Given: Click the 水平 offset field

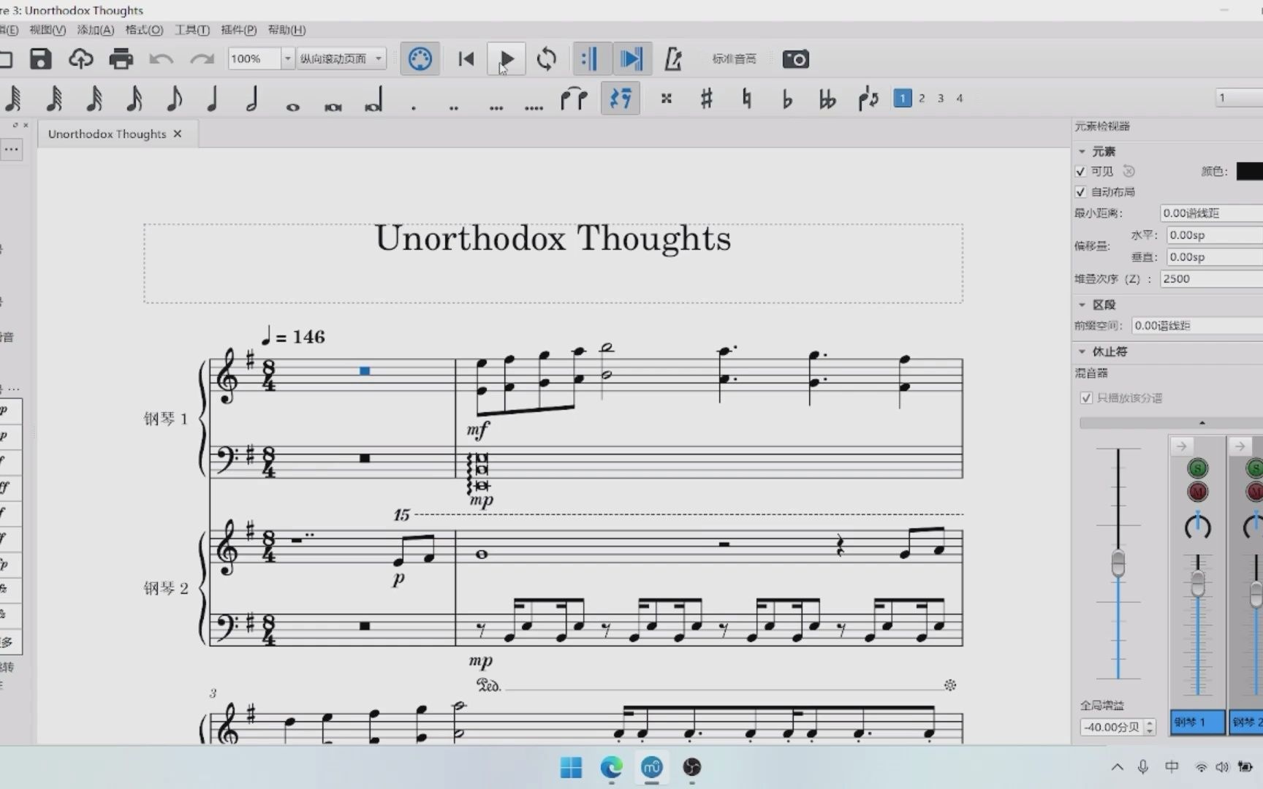Looking at the screenshot, I should coord(1214,235).
